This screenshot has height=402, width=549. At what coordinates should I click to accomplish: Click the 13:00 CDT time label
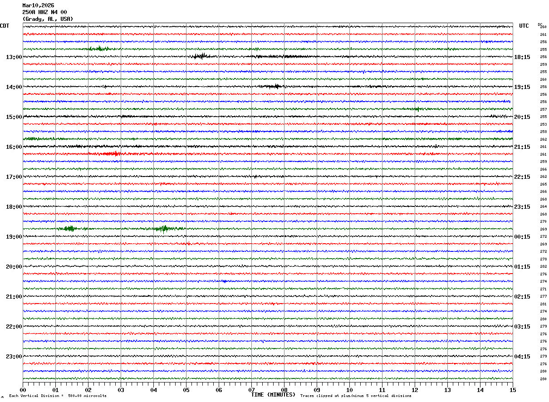point(14,57)
